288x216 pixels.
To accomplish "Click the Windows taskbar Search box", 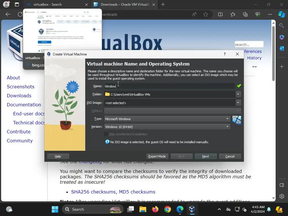I will [93, 209].
